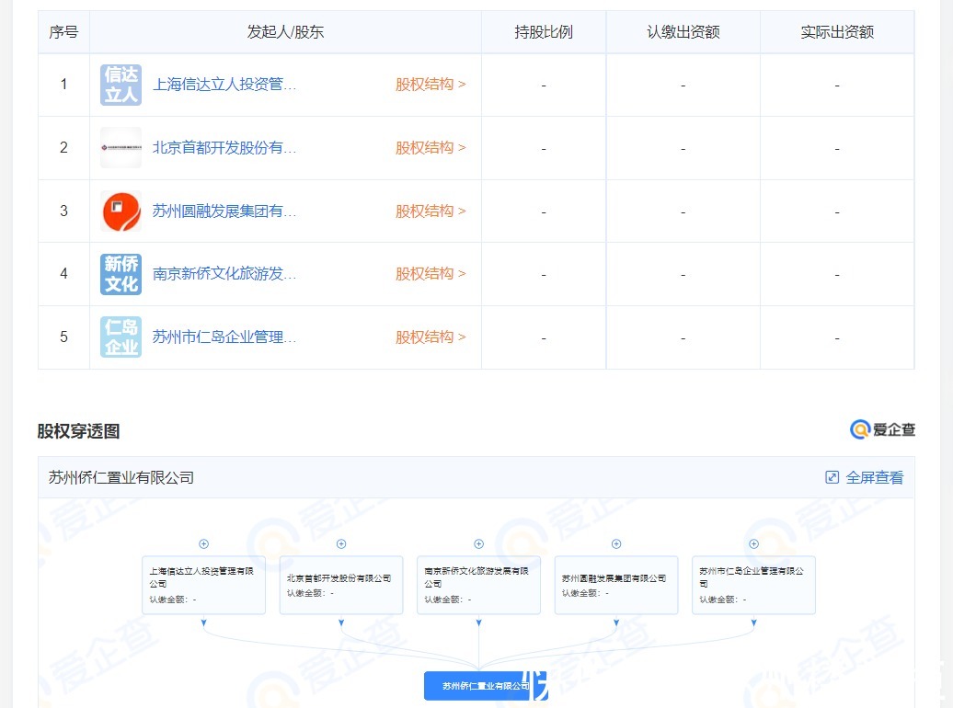This screenshot has height=708, width=953.
Task: Click the 信达立人 logo in row 1
Action: coord(120,84)
